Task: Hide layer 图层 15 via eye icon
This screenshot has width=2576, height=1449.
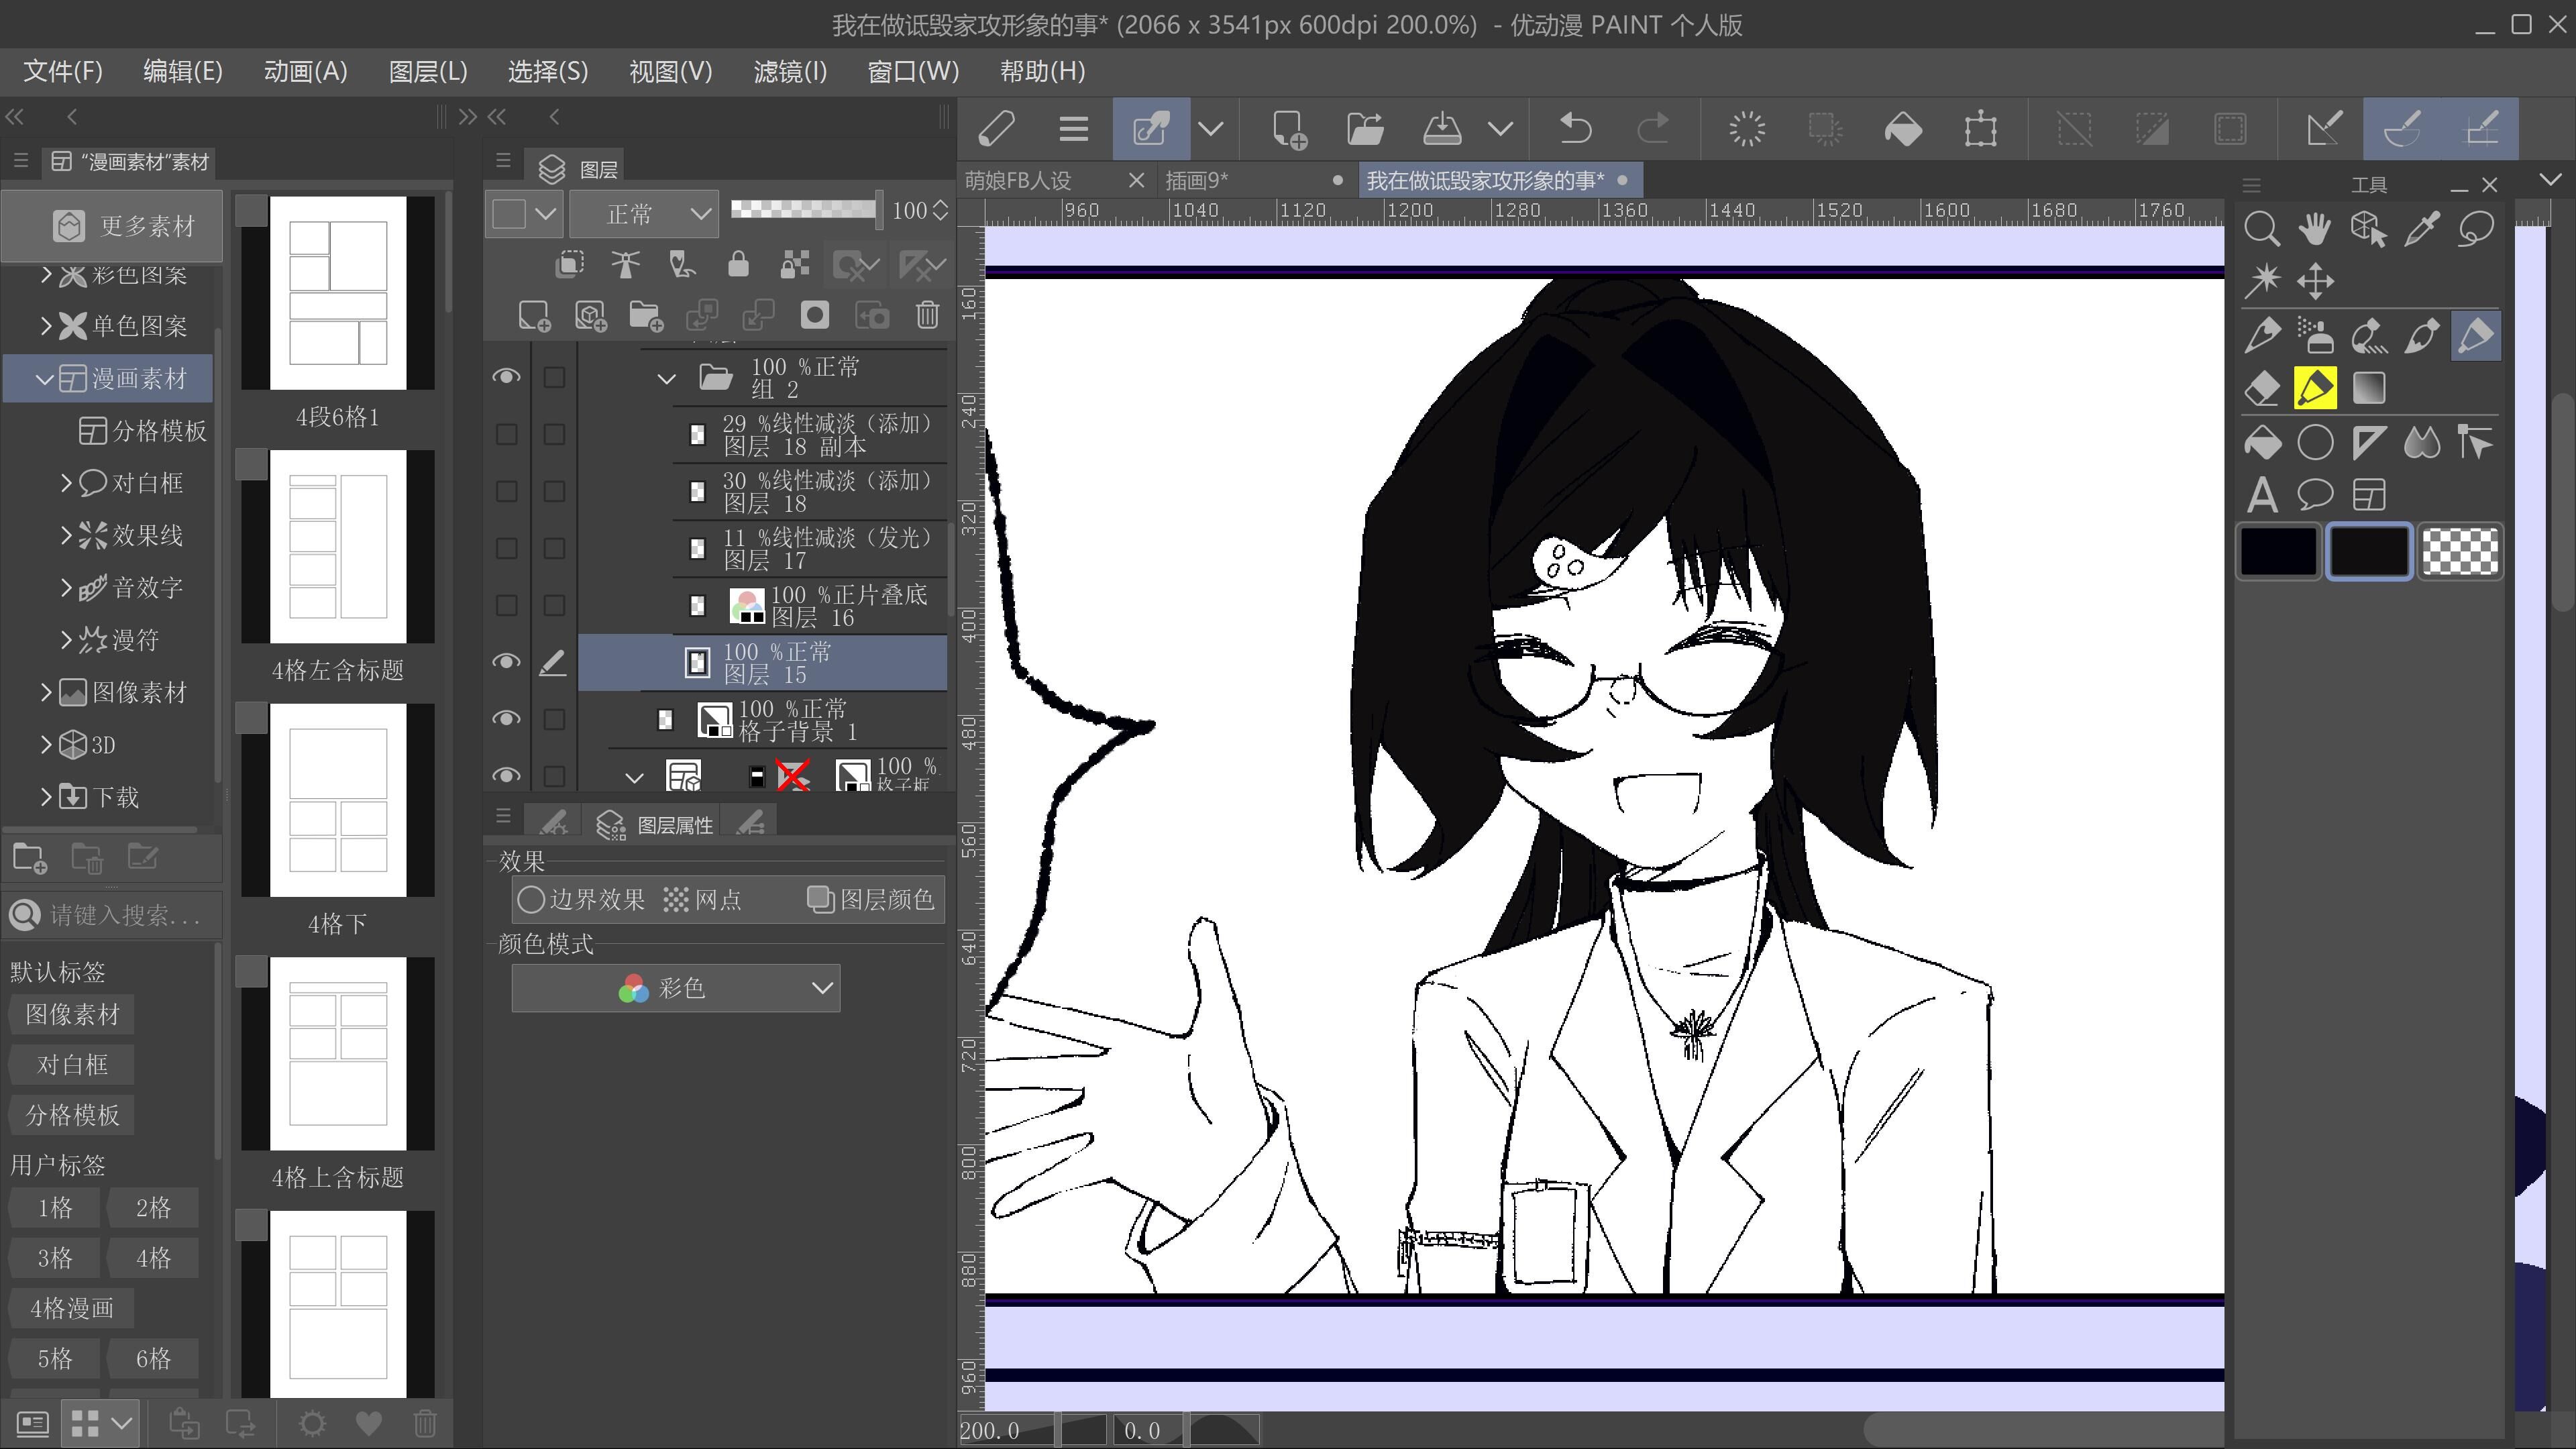Action: 506,662
